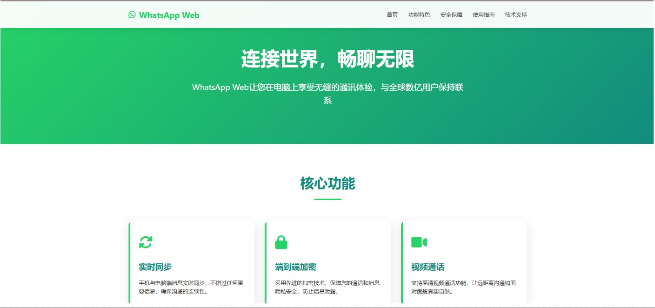Screen dimensions: 655x308
Task: Click the video camera icon
Action: [x=419, y=242]
